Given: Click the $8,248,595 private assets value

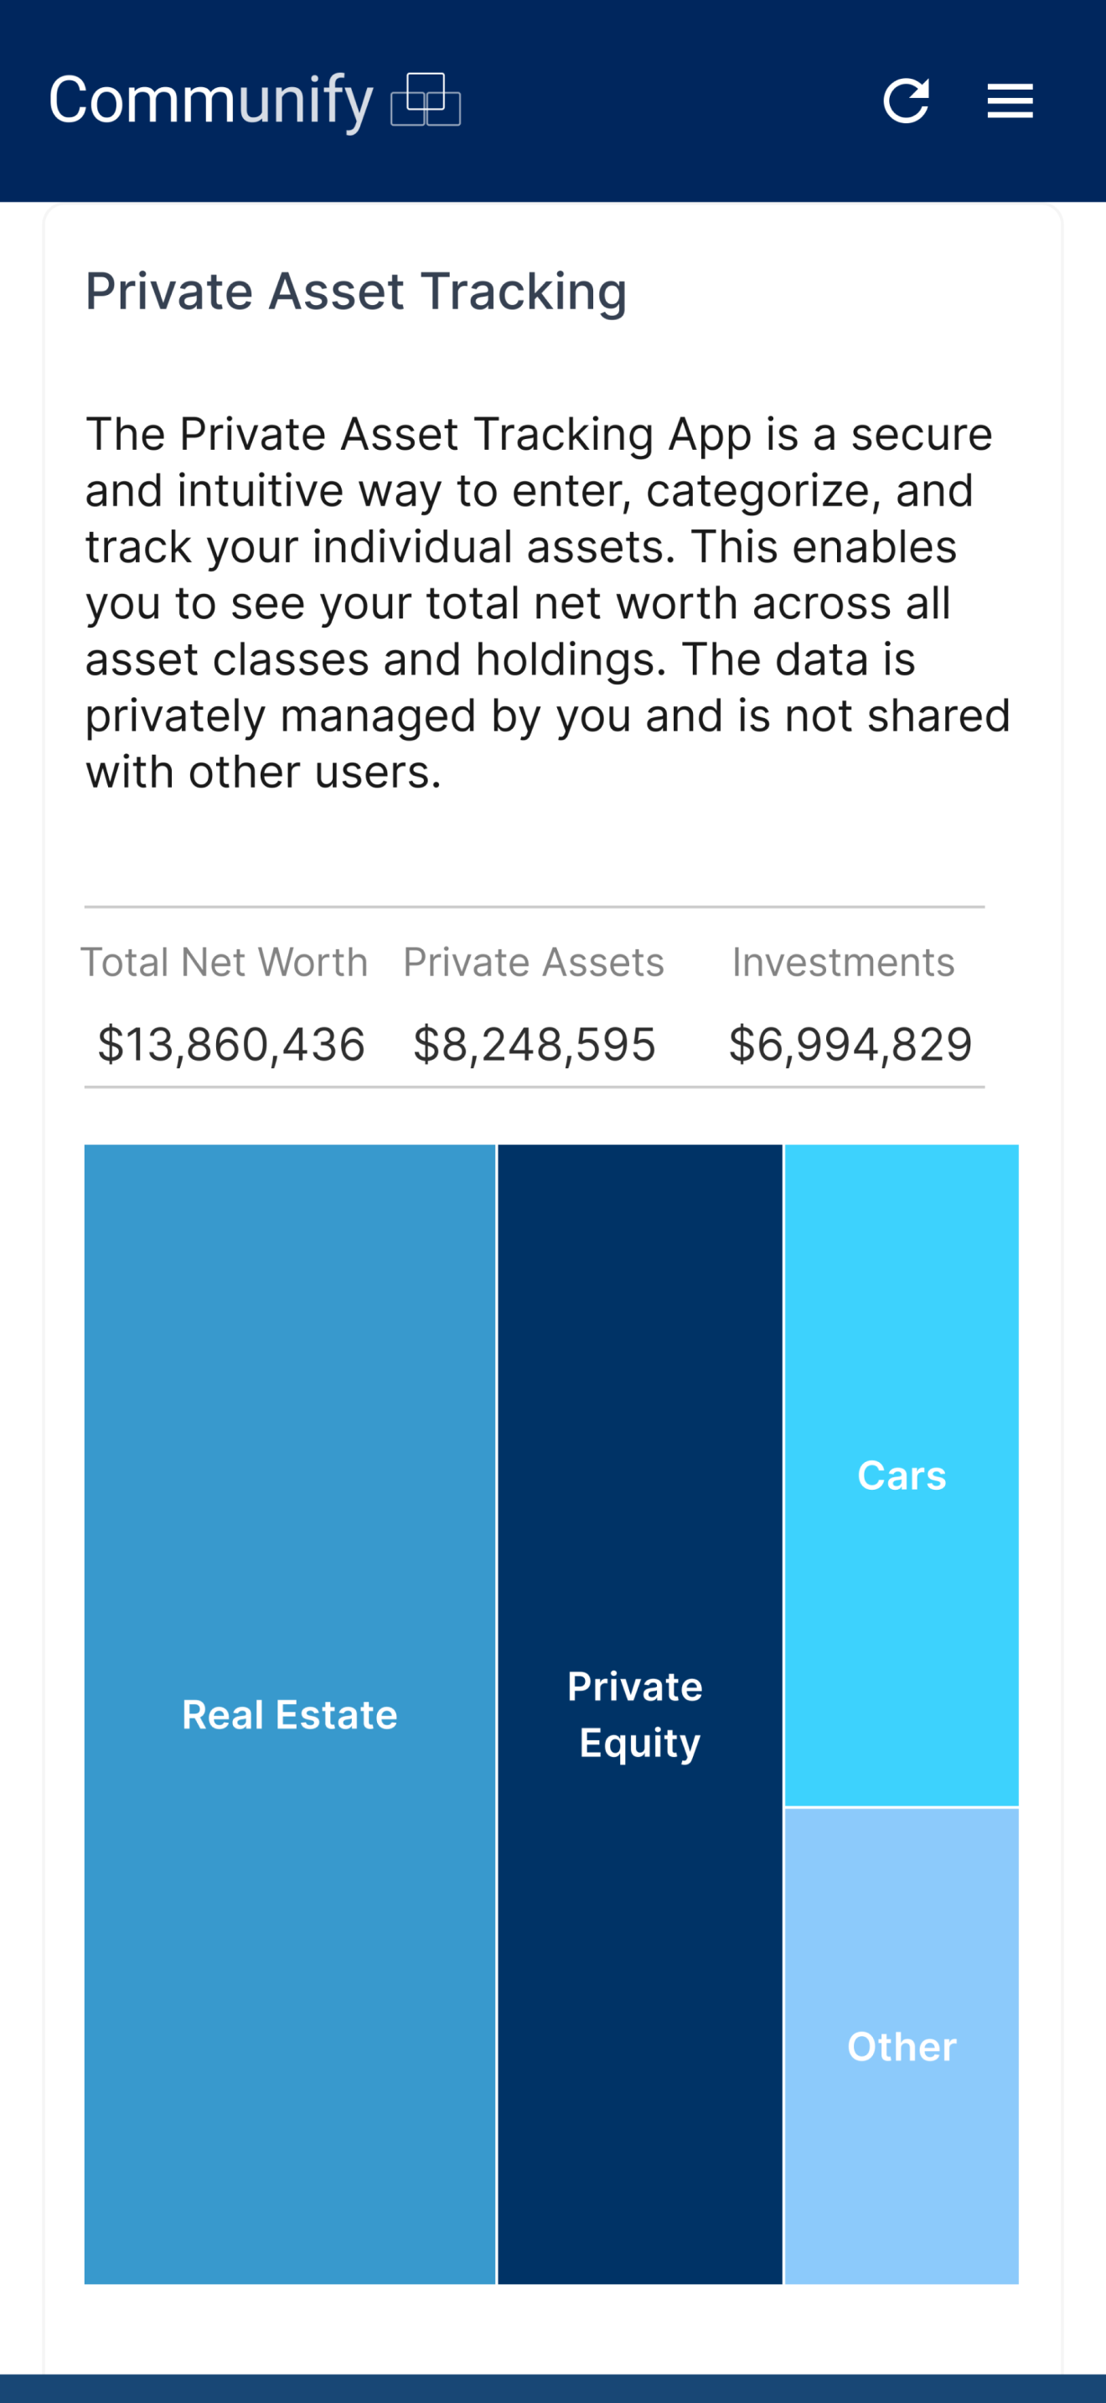Looking at the screenshot, I should 535,1044.
